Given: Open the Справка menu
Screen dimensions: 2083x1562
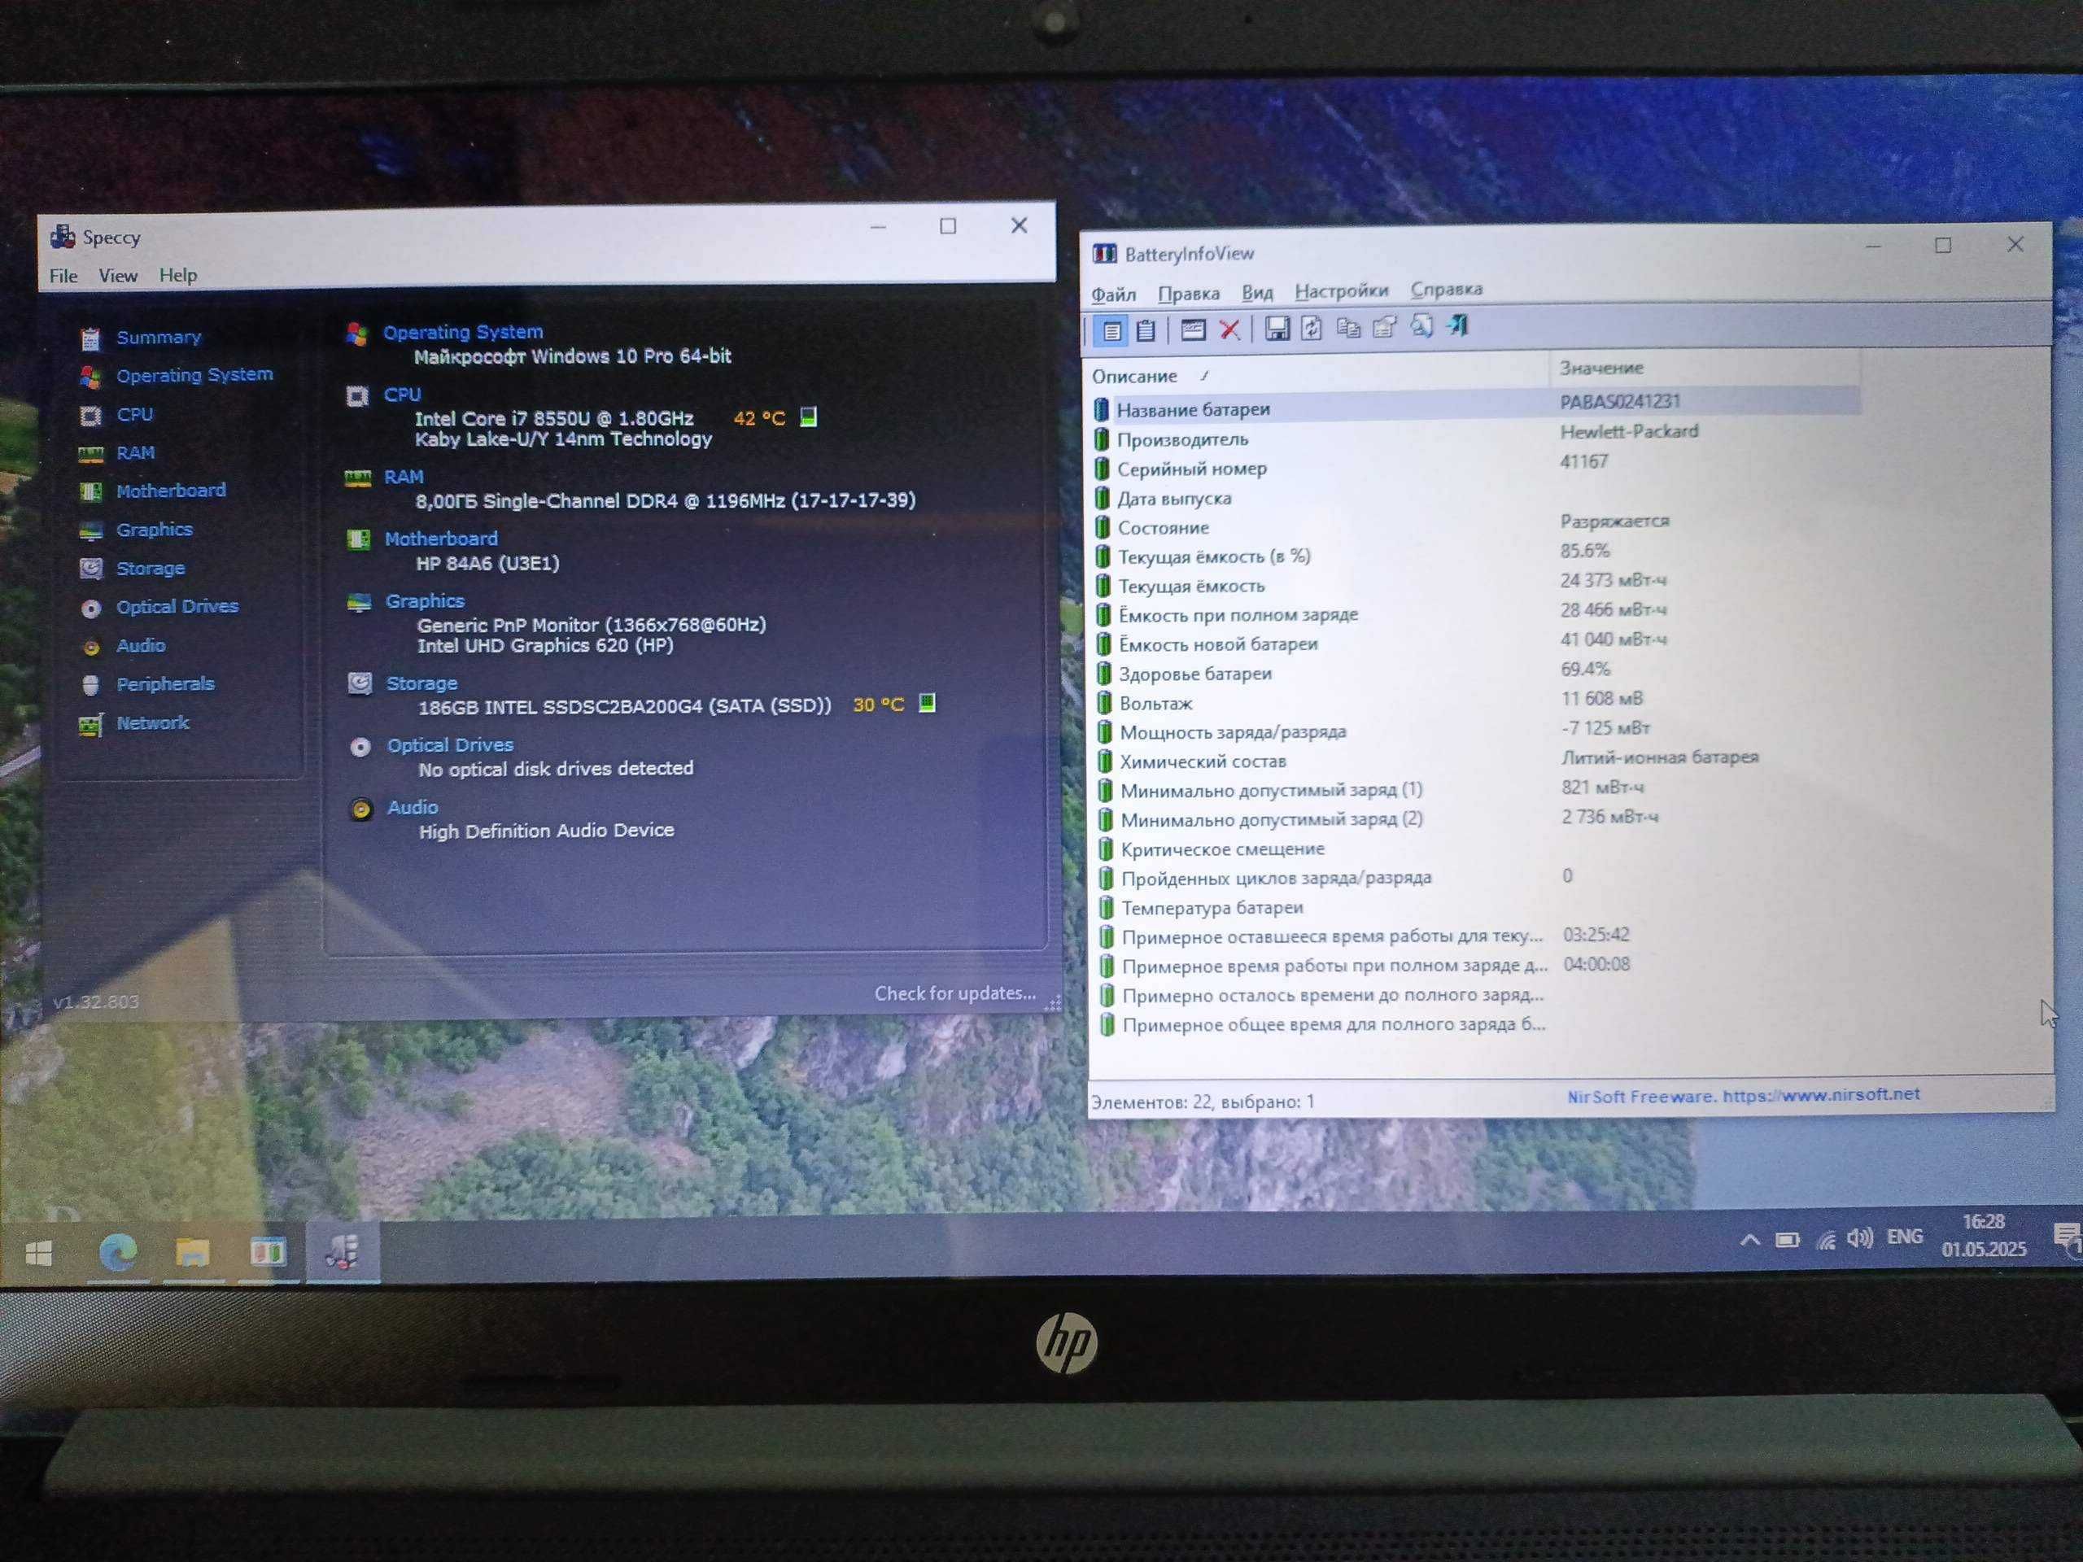Looking at the screenshot, I should tap(1447, 289).
